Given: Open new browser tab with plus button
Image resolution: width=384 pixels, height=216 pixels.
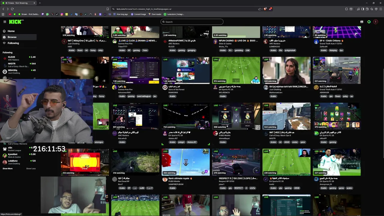Looking at the screenshot, I should [40, 3].
